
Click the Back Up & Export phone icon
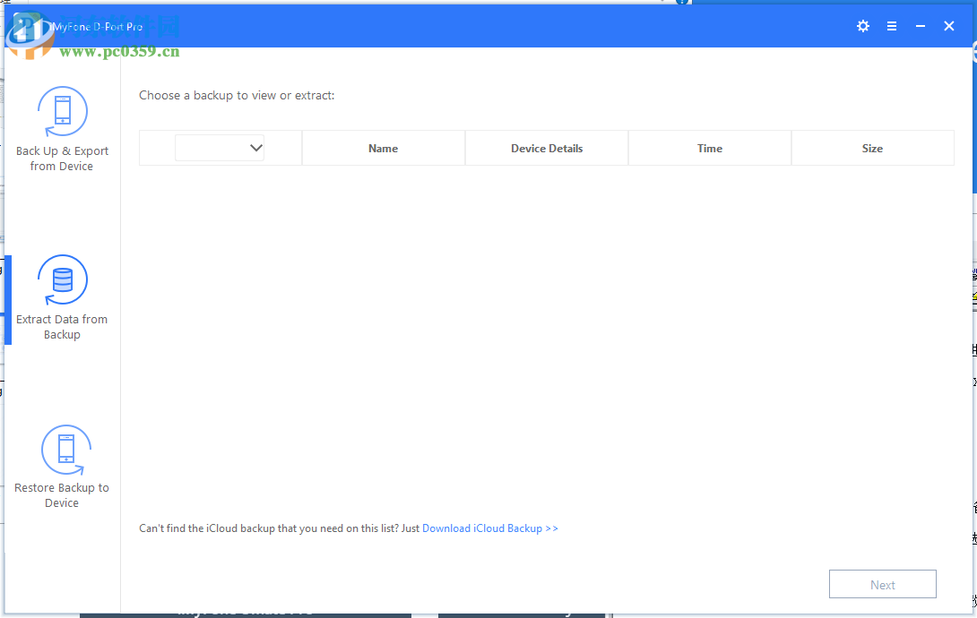[x=63, y=112]
